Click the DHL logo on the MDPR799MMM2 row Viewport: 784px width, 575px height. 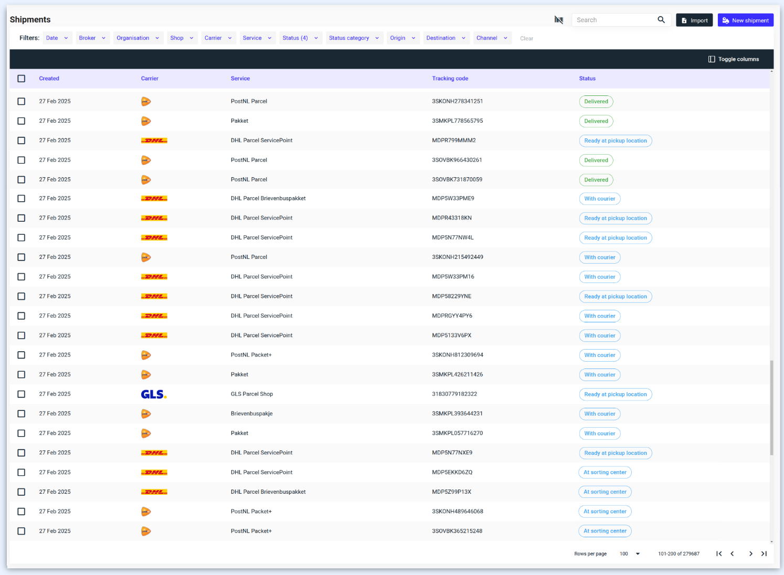coord(154,140)
